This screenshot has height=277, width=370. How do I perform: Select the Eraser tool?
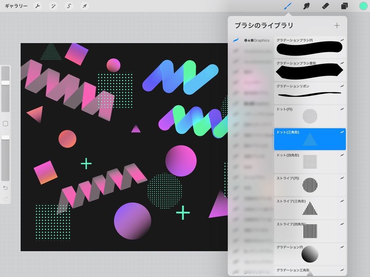click(x=325, y=6)
